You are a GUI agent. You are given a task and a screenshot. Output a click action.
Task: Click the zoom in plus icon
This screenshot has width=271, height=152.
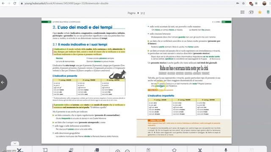(118, 151)
